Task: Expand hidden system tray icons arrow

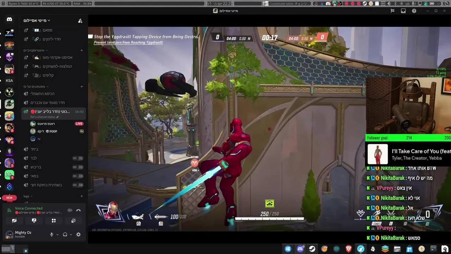Action: (x=438, y=4)
